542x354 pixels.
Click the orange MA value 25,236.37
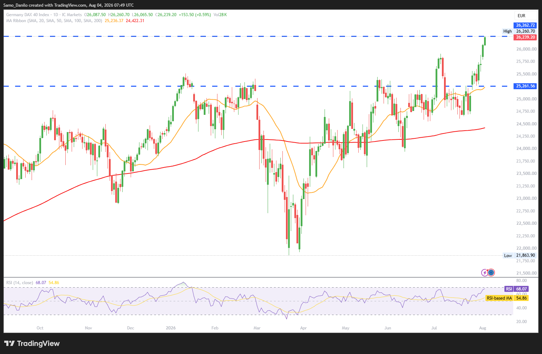coord(114,21)
